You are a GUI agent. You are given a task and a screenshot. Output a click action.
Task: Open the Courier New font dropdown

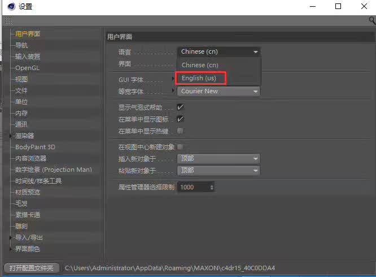point(219,91)
